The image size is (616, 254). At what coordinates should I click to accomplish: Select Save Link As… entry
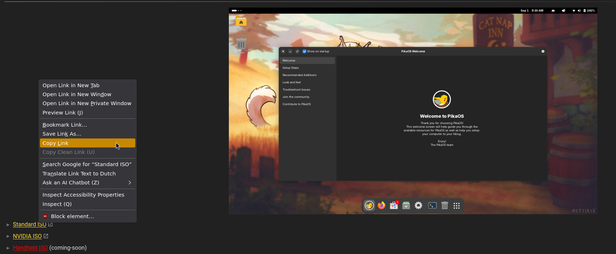click(x=87, y=134)
